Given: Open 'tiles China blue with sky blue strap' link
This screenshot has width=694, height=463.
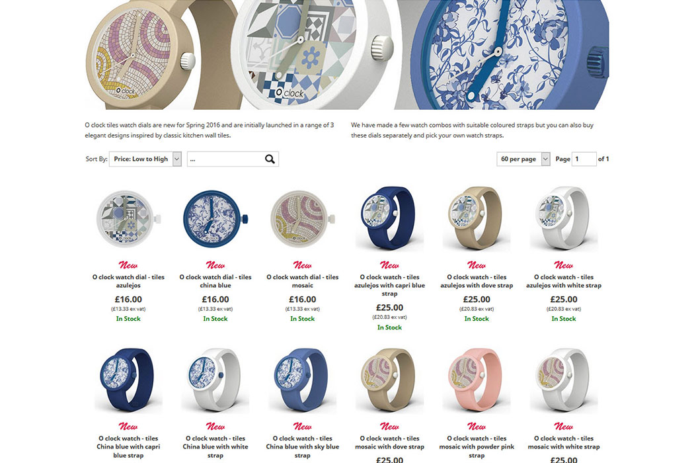Looking at the screenshot, I should click(303, 446).
